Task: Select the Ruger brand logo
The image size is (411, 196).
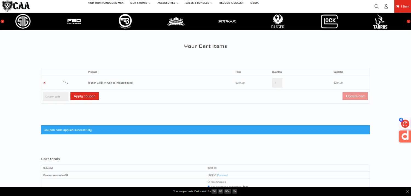Action: 278,21
